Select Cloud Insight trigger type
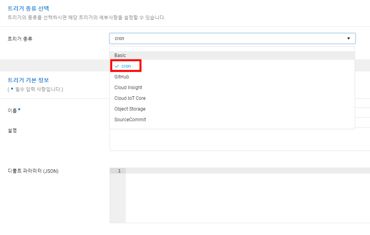The height and width of the screenshot is (235, 370). click(232, 88)
